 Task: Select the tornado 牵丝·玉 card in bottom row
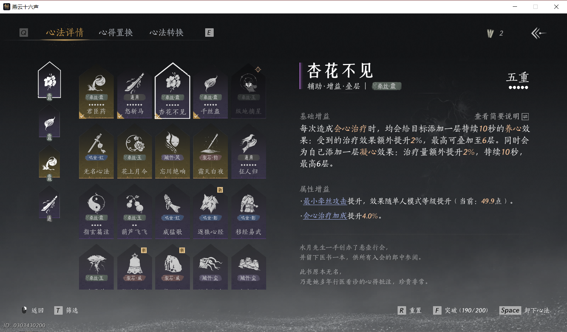click(x=96, y=267)
